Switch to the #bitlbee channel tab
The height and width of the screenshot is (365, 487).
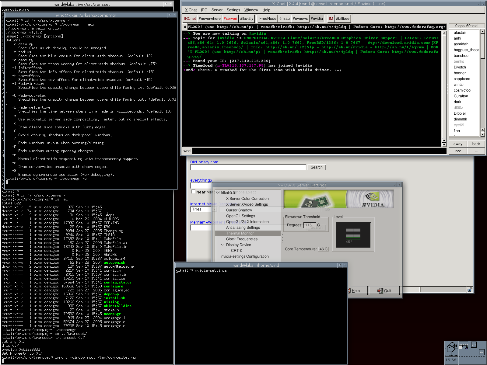coord(342,19)
